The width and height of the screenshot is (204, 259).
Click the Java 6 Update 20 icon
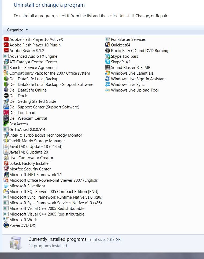coord(6,152)
